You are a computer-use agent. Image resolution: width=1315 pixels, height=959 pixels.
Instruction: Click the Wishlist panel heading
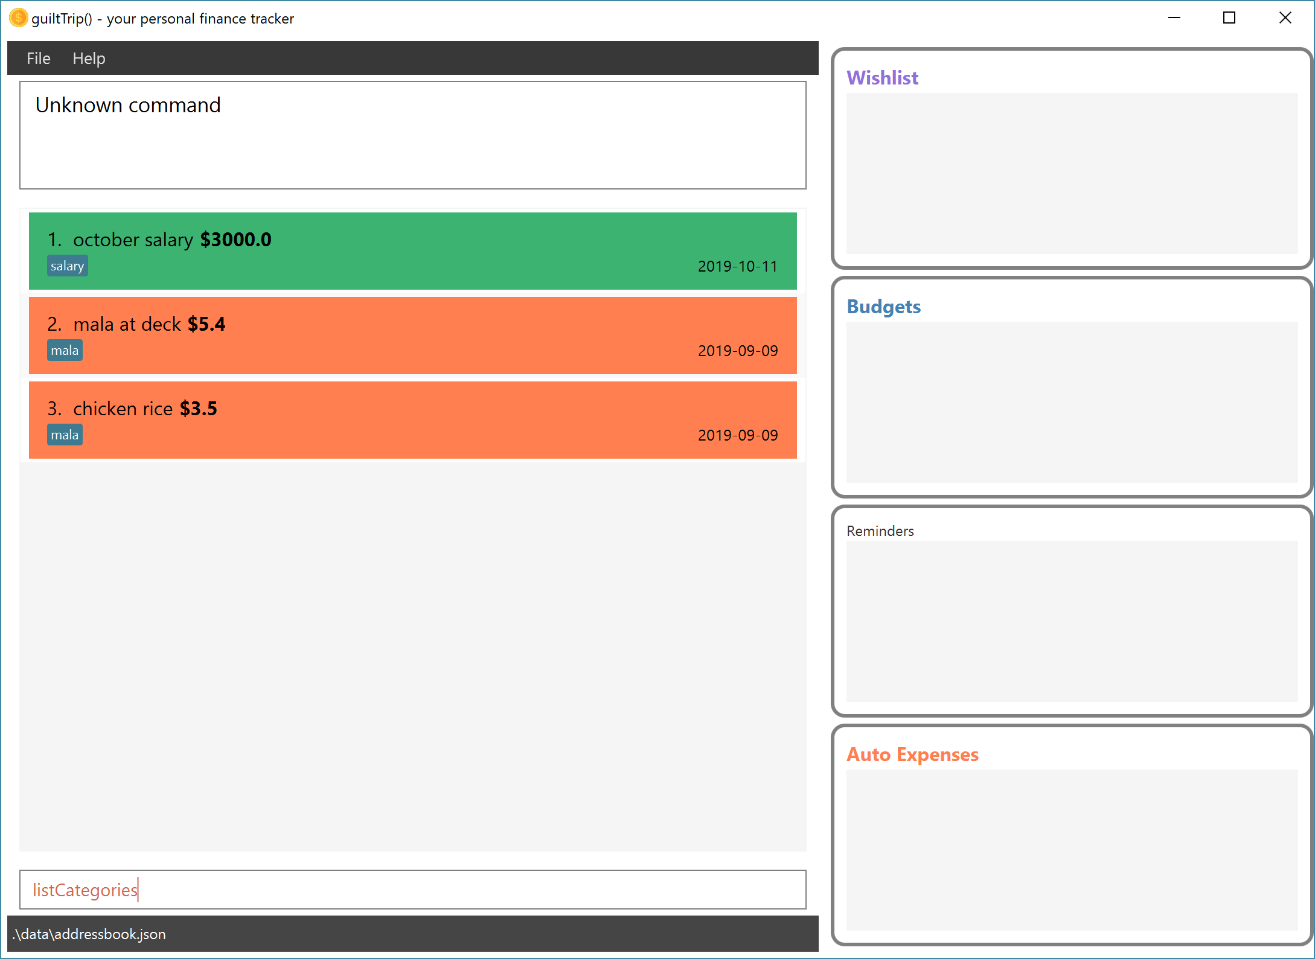(x=882, y=78)
